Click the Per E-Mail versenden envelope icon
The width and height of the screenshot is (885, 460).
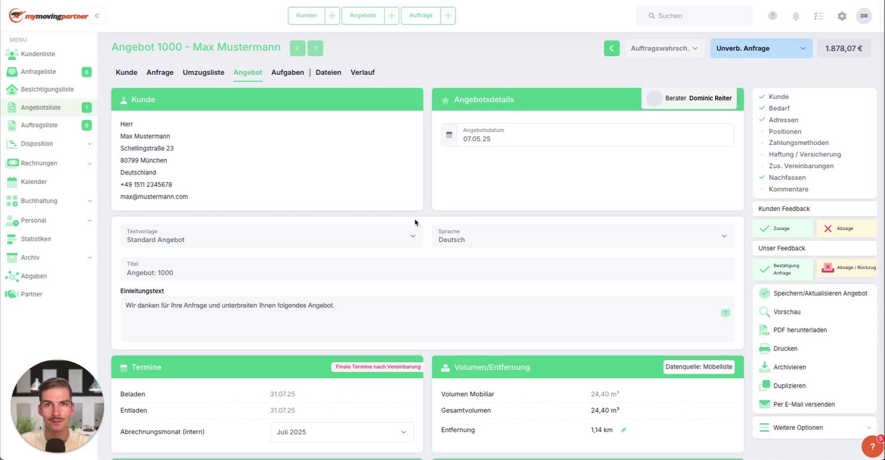[764, 404]
